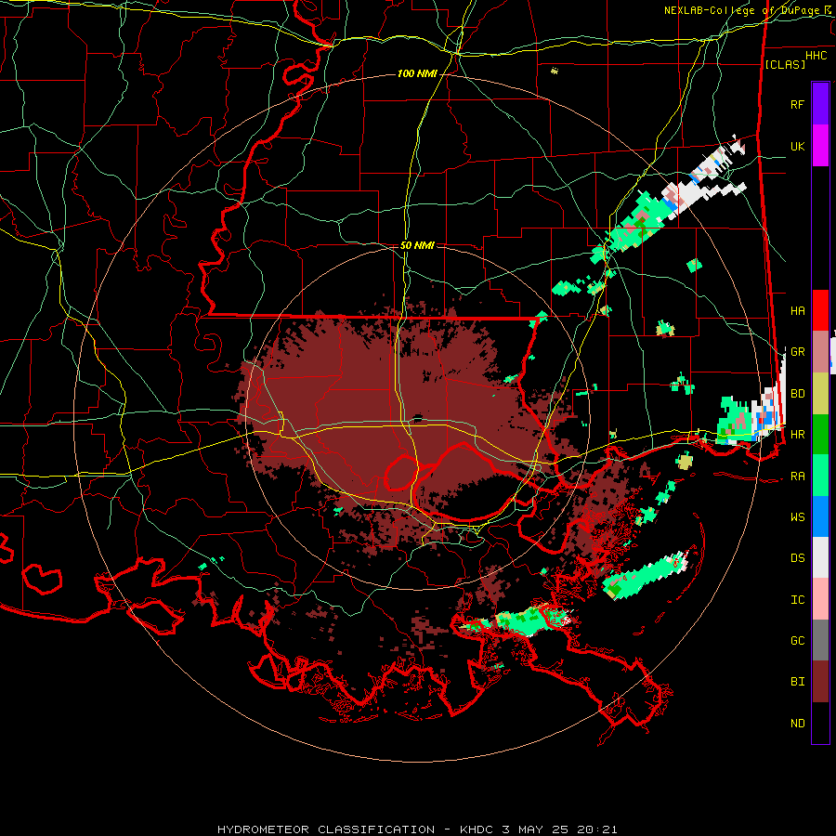836x836 pixels.
Task: Click the HR legend label
Action: [797, 435]
